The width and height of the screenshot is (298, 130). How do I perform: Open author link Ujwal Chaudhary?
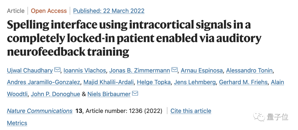coord(30,71)
